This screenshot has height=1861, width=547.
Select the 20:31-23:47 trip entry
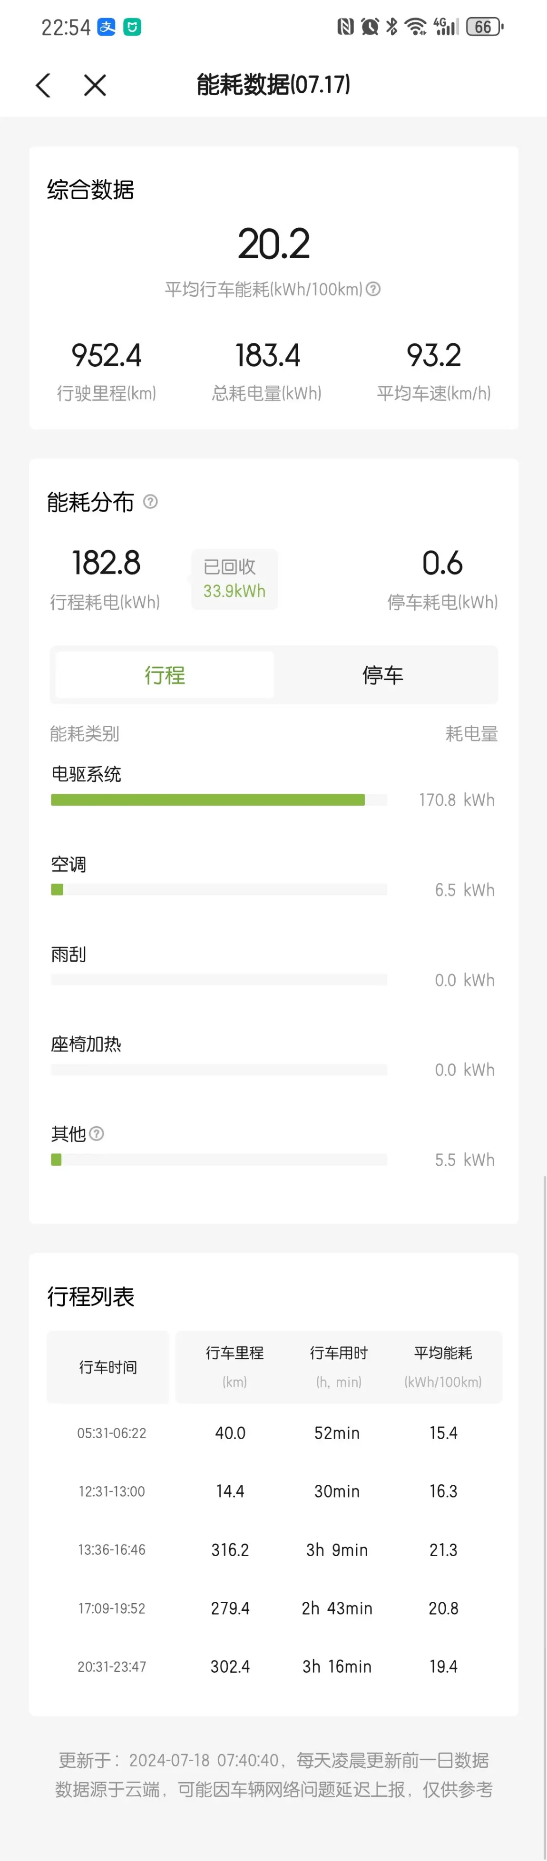click(x=274, y=1666)
